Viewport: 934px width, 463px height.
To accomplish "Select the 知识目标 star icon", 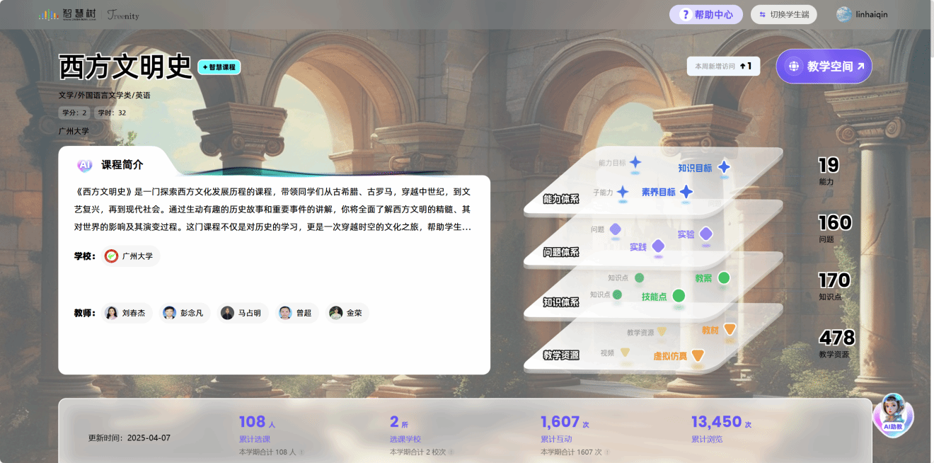I will click(724, 167).
